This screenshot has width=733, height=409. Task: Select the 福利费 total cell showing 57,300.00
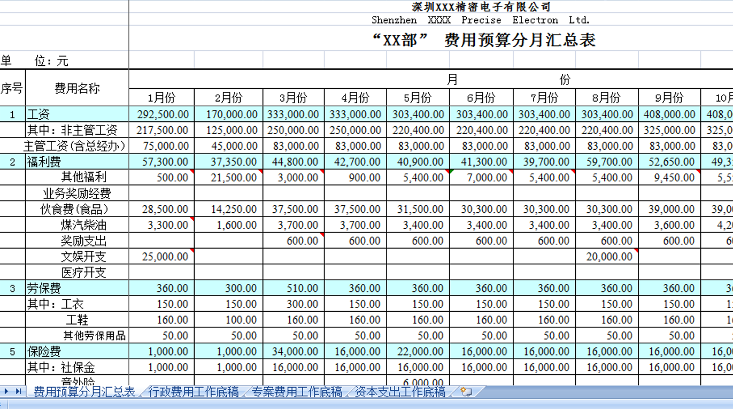click(x=161, y=161)
